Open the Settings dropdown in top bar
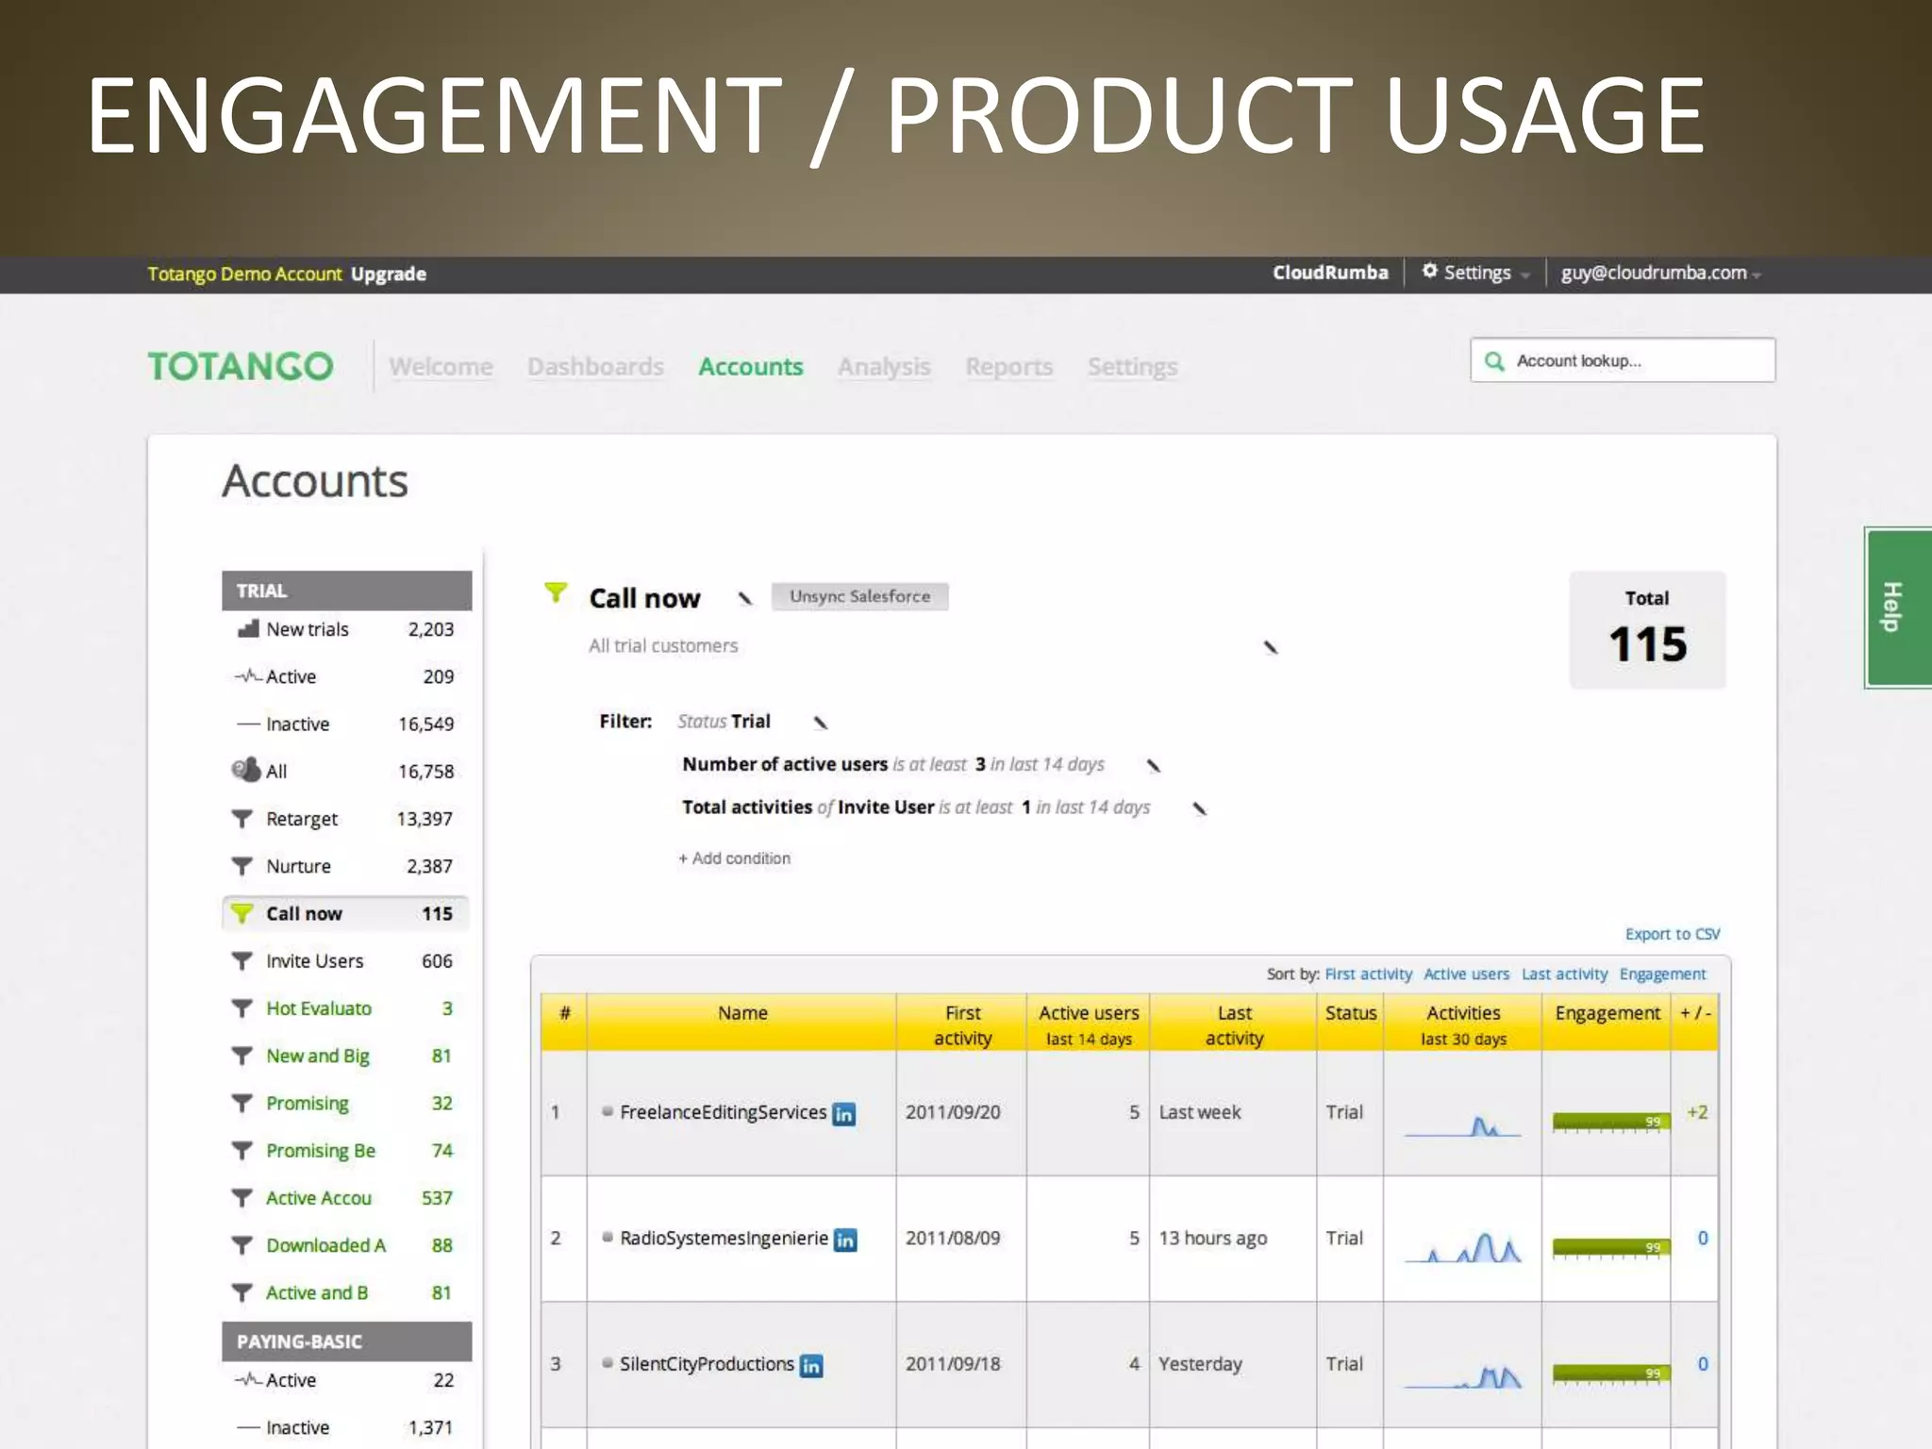 point(1476,273)
